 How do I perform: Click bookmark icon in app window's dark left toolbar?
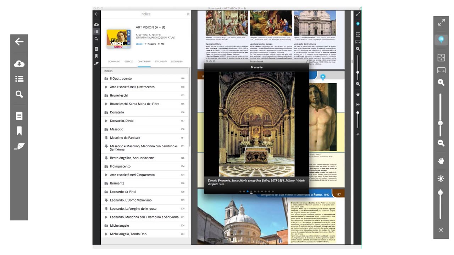pos(96,56)
